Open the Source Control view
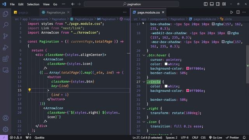This screenshot has width=249, height=140. click(5, 36)
